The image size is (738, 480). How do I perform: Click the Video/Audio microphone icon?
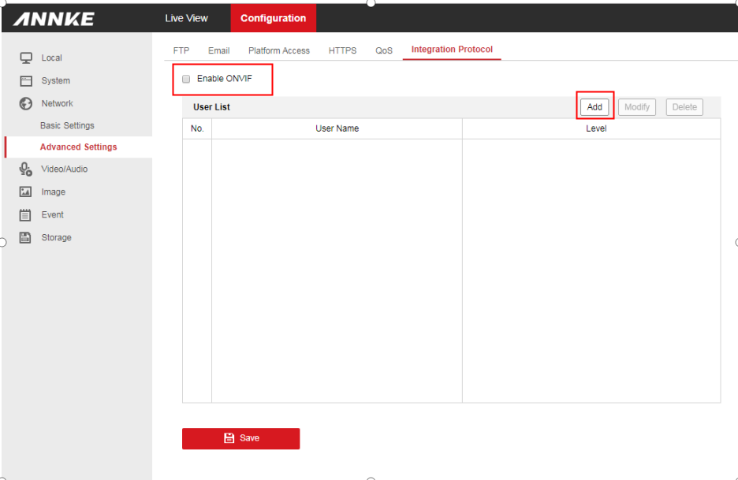(x=26, y=169)
